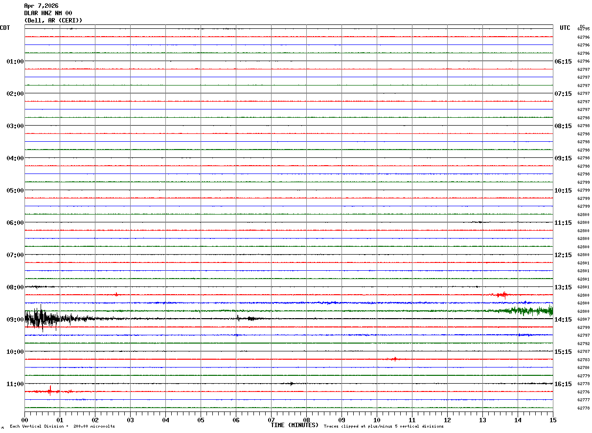Image resolution: width=592 pixels, height=433 pixels.
Task: Click the date label Apr 7,2026
Action: 41,6
